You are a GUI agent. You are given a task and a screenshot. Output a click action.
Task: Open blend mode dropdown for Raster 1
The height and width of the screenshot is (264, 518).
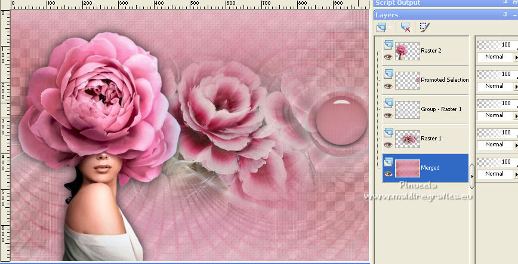point(516,145)
